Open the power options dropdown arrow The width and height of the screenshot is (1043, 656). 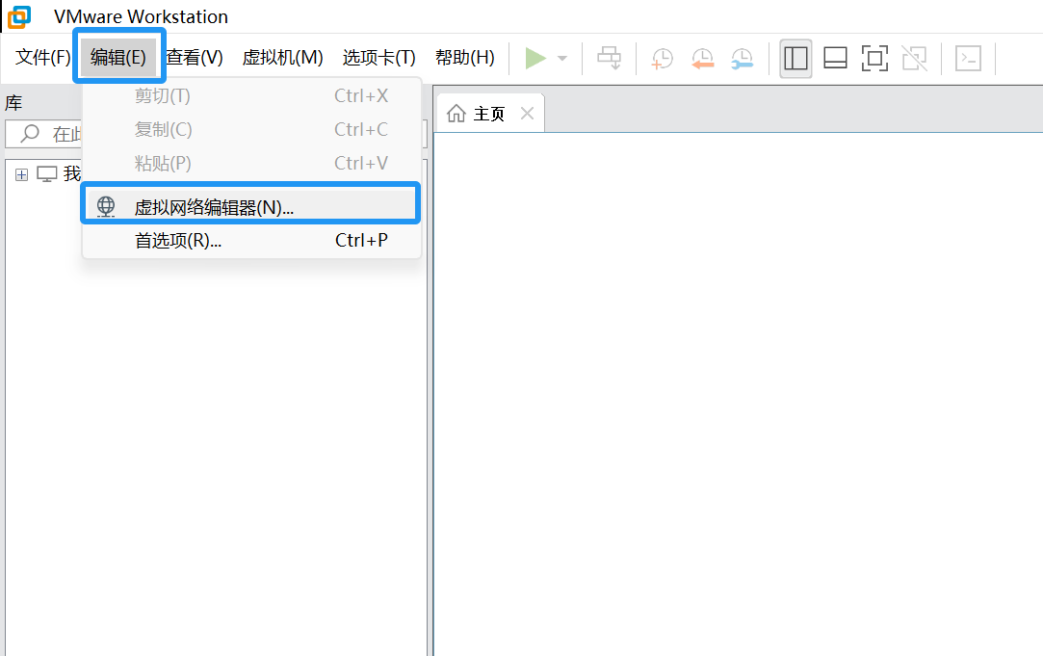pos(562,59)
